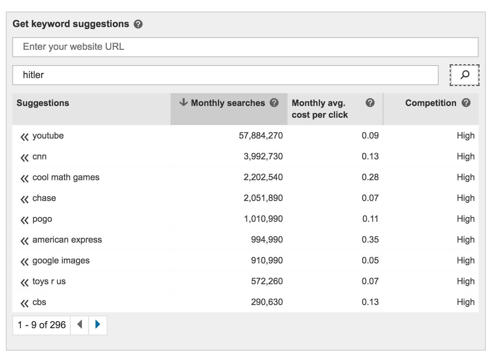Click the High competition value for cbs
Screen dimensions: 496x360
pyautogui.click(x=466, y=302)
